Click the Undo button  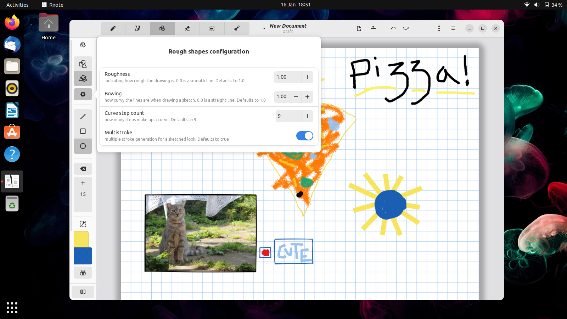[x=393, y=28]
